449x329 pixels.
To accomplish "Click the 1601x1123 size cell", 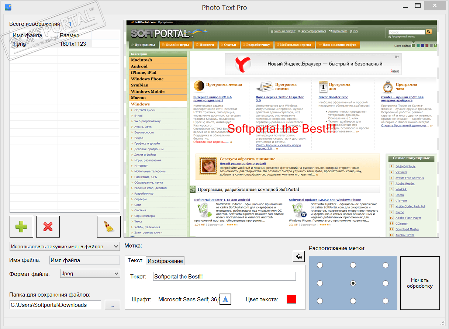I will click(75, 44).
